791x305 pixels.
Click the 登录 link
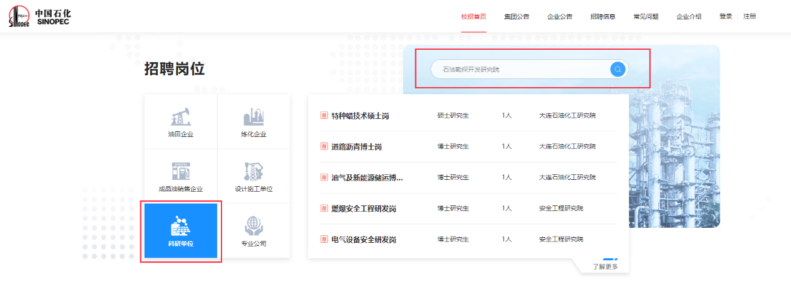coord(725,17)
